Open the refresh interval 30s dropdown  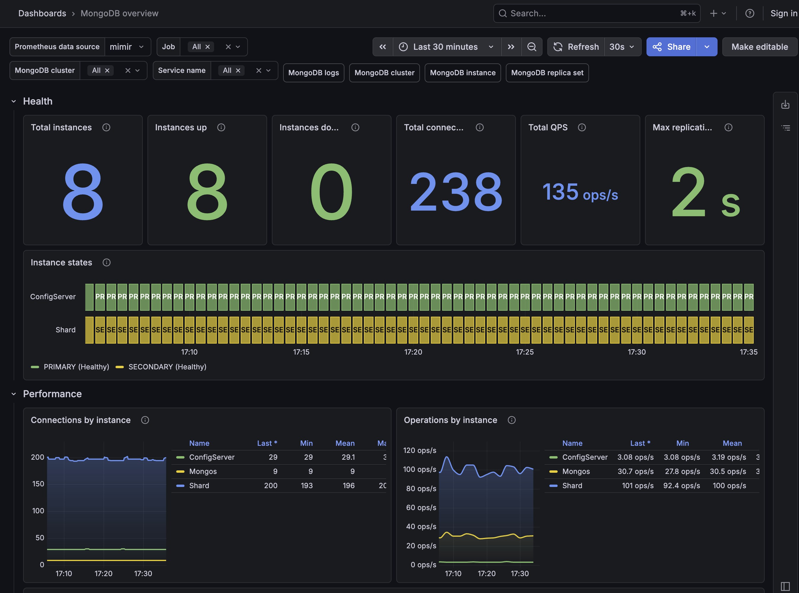coord(622,47)
